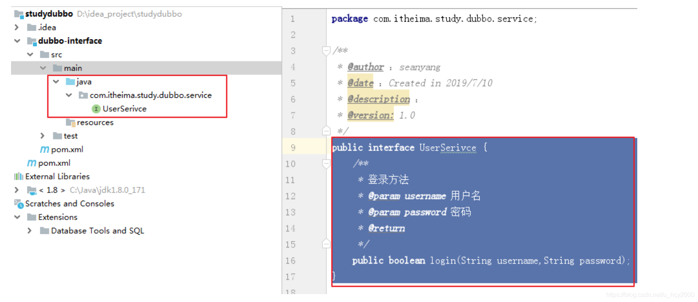Fold the comment end marker at line 8

[x=326, y=131]
